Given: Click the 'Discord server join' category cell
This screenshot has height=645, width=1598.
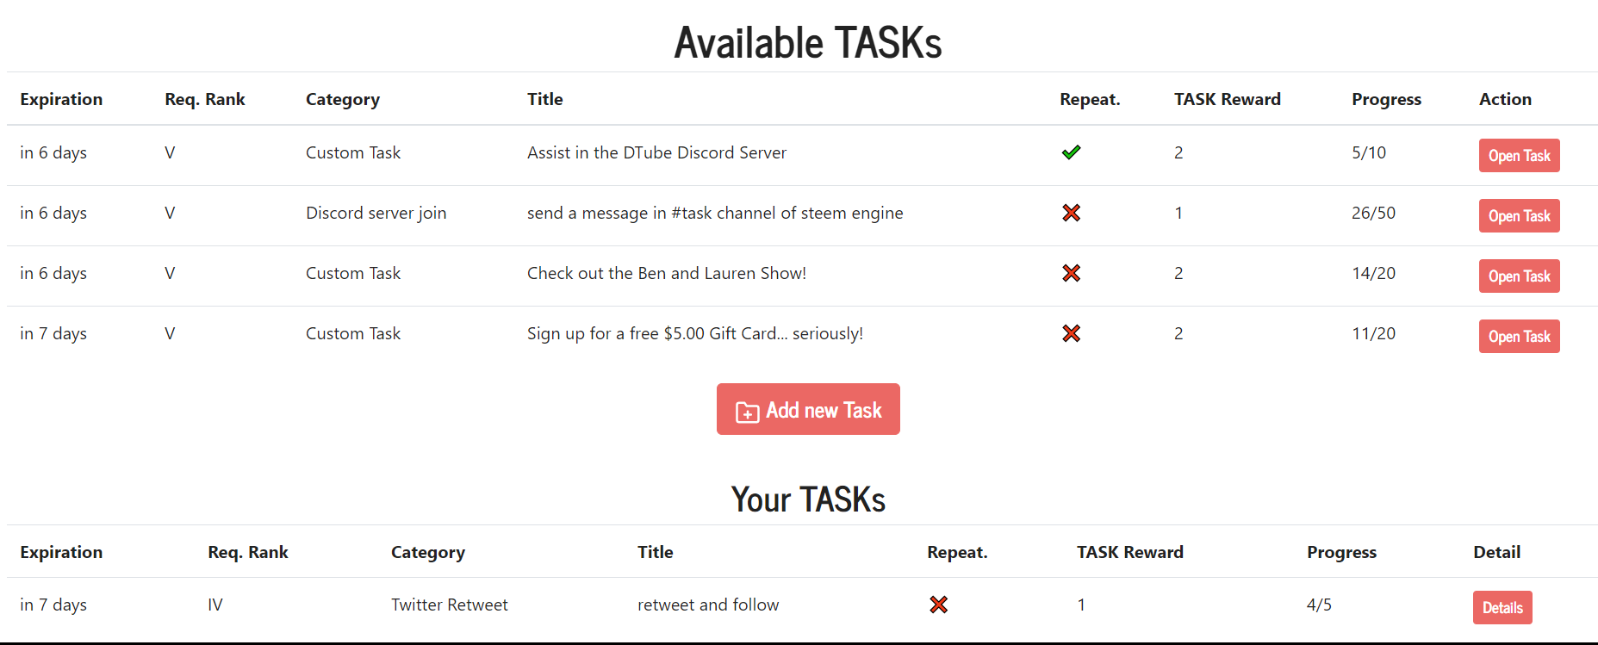Looking at the screenshot, I should tap(376, 213).
